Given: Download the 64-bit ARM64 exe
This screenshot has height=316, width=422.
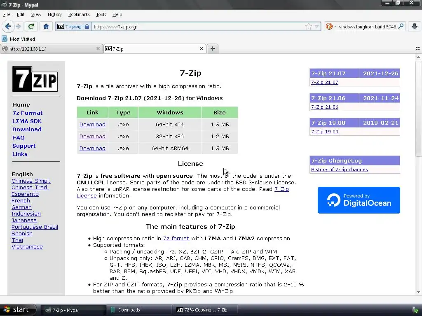Looking at the screenshot, I should [92, 148].
